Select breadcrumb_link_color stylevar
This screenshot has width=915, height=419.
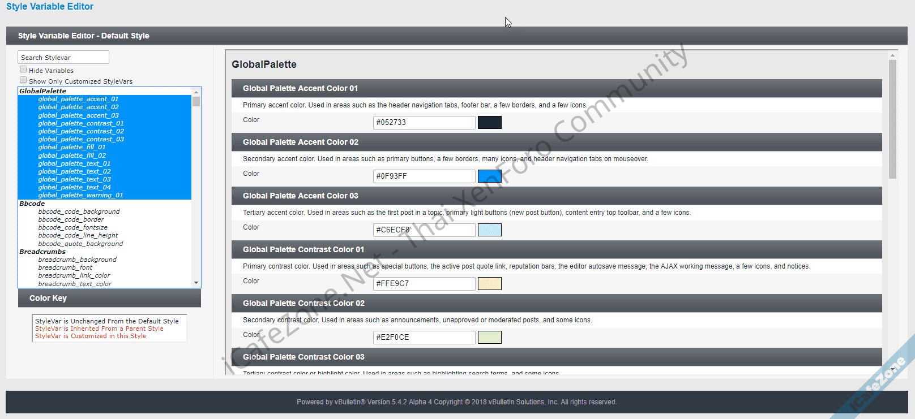[x=74, y=275]
